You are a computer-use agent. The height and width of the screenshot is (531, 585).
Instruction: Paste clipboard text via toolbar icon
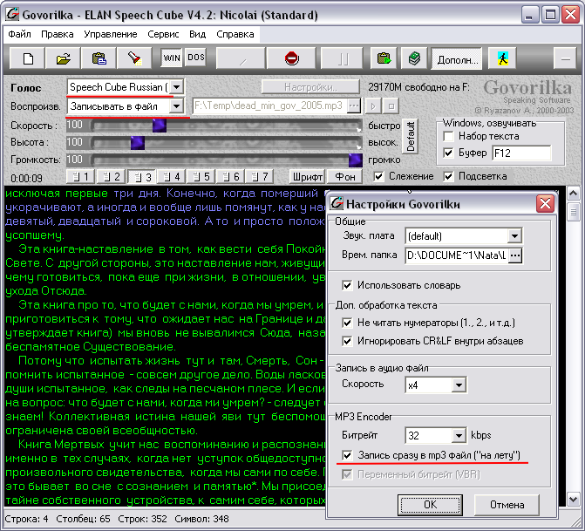pyautogui.click(x=99, y=58)
